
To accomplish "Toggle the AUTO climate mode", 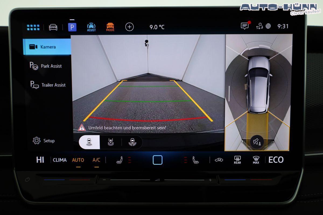I will tap(78, 160).
